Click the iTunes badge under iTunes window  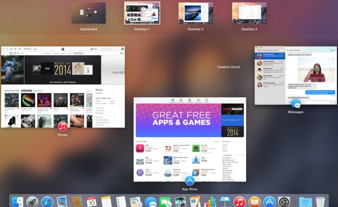[62, 126]
